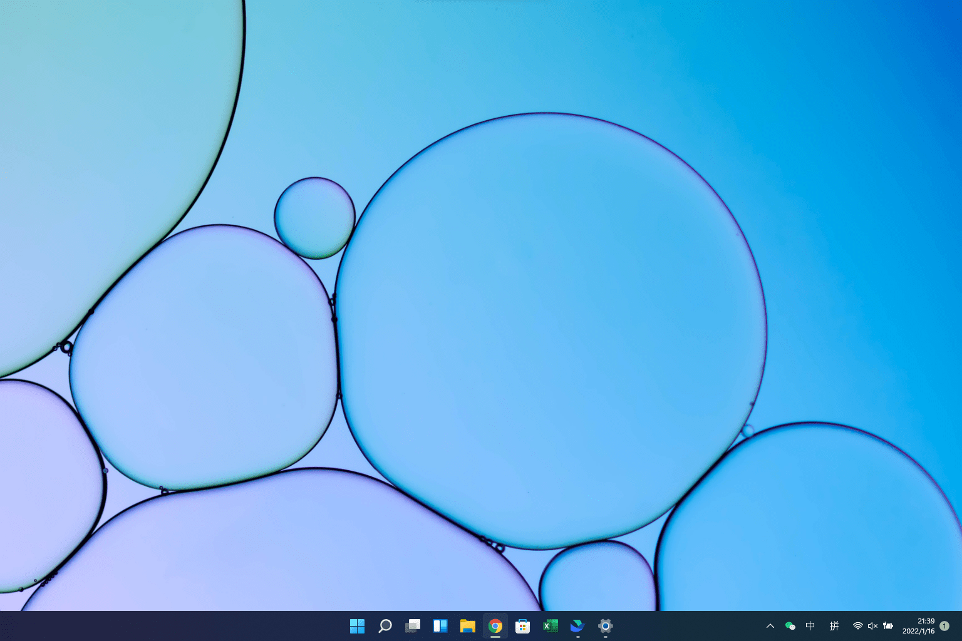The image size is (962, 641).
Task: Open the Wi-Fi network flyout
Action: [857, 626]
